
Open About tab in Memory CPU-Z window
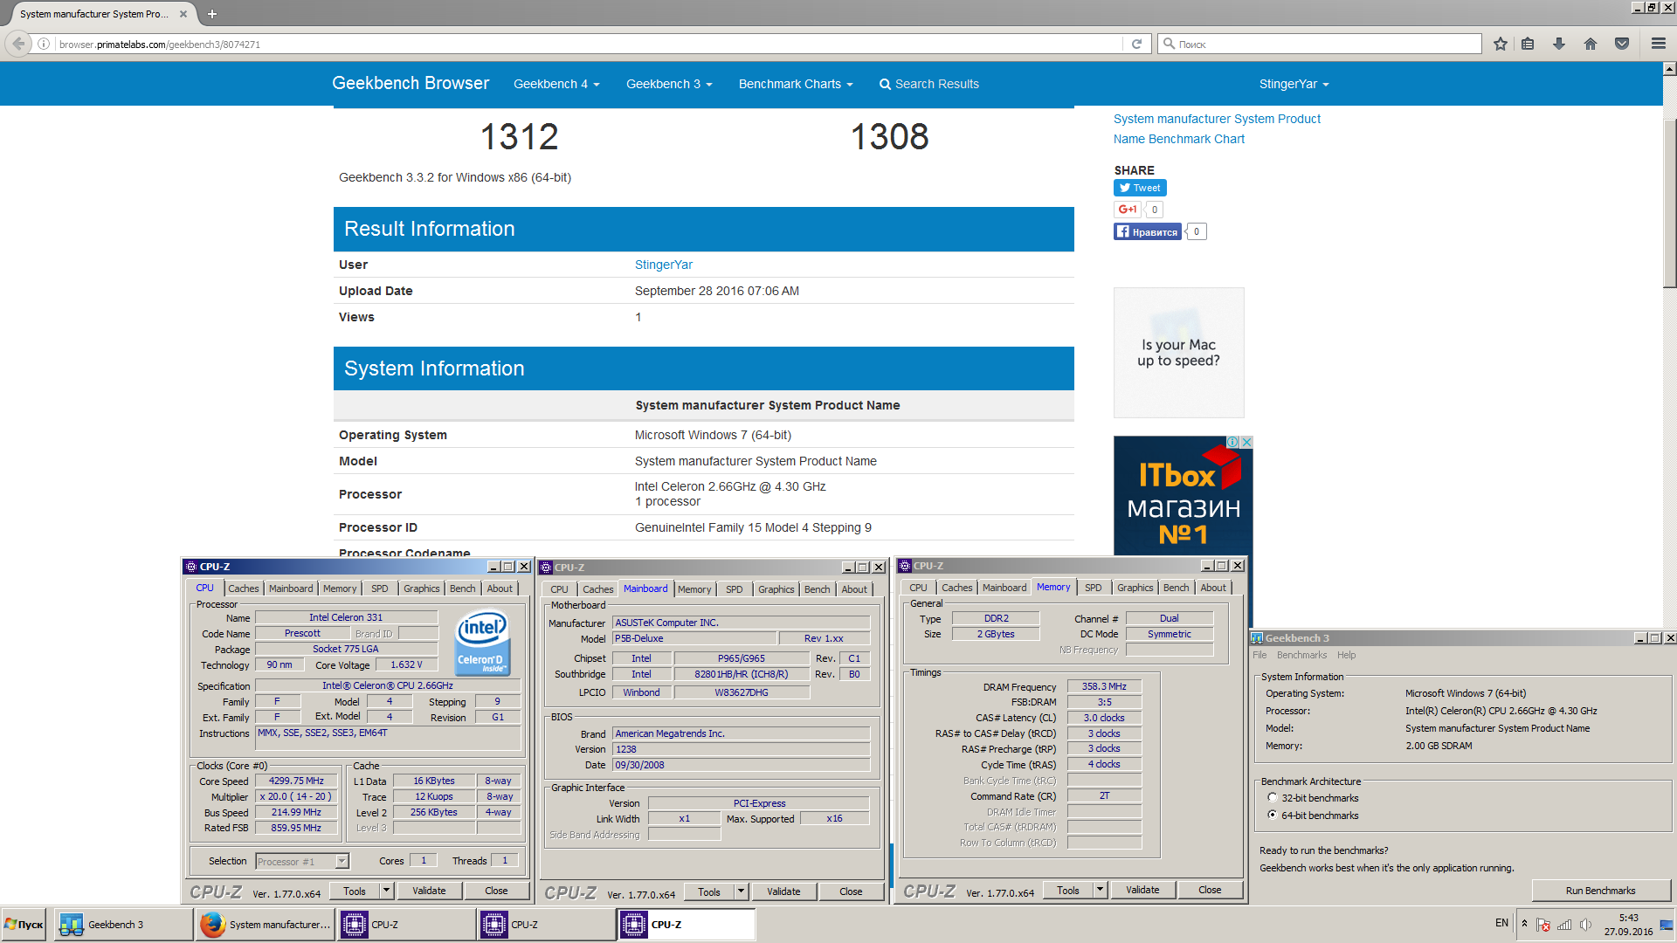click(1213, 588)
